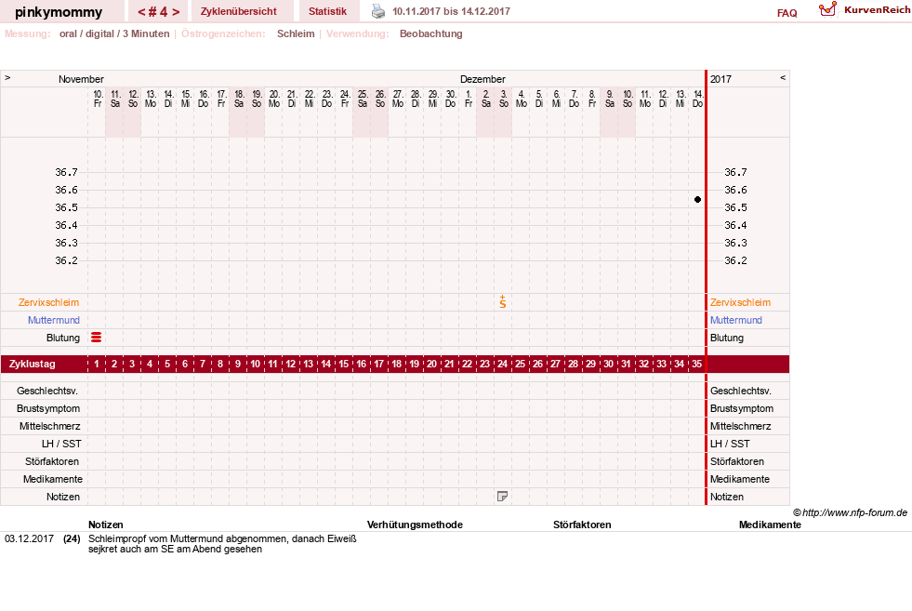This screenshot has width=912, height=611.
Task: Click the red bleeding marker on day 1
Action: (x=97, y=338)
